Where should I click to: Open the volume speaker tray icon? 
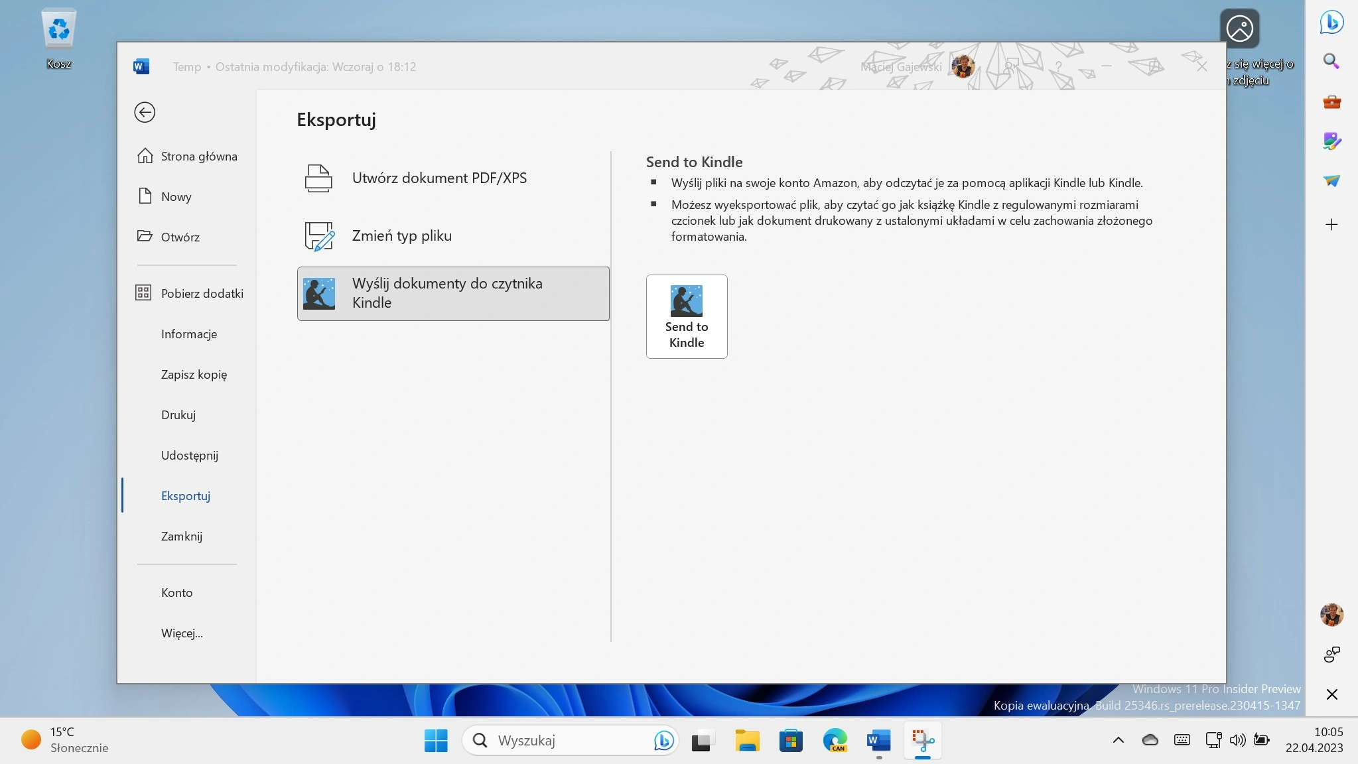click(x=1237, y=740)
